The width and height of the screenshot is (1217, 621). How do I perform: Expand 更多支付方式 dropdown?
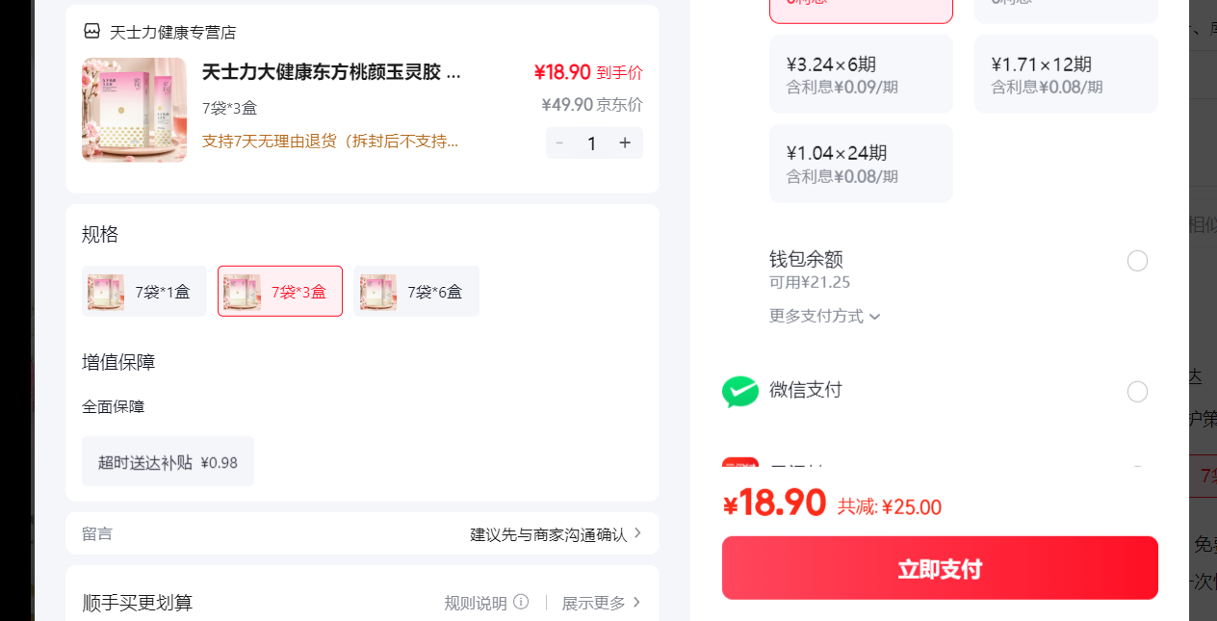(825, 316)
